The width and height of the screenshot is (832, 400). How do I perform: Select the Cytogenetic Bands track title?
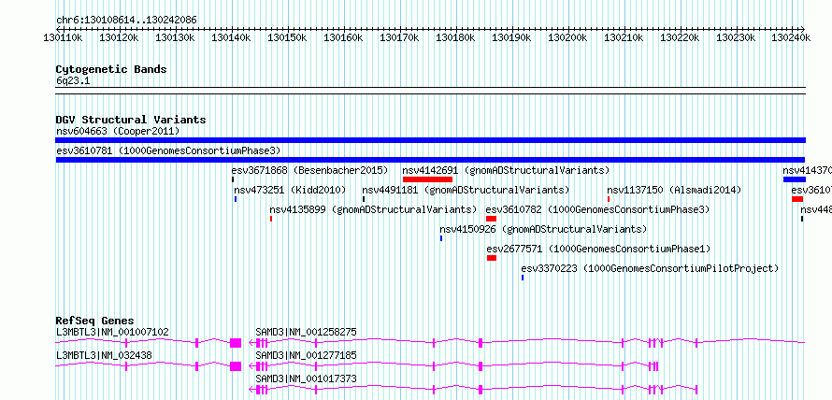pyautogui.click(x=111, y=69)
